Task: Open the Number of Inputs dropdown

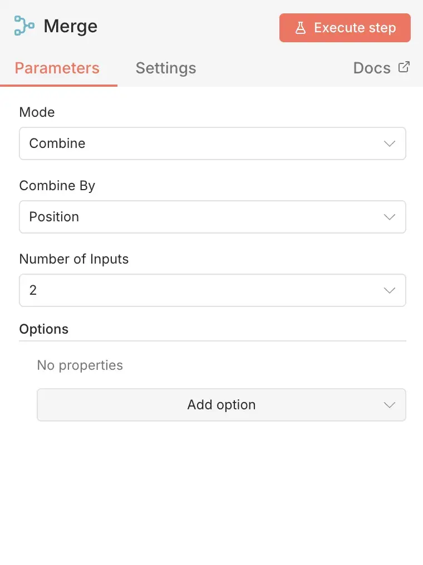Action: pyautogui.click(x=211, y=290)
